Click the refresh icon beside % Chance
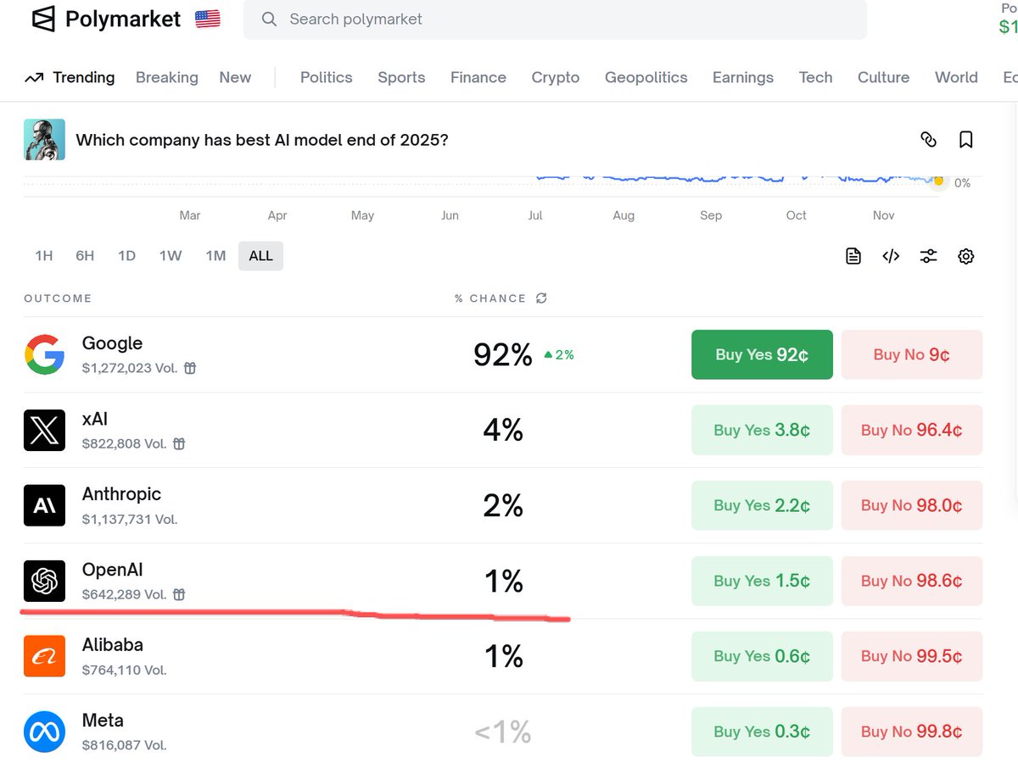The width and height of the screenshot is (1018, 763). point(541,298)
